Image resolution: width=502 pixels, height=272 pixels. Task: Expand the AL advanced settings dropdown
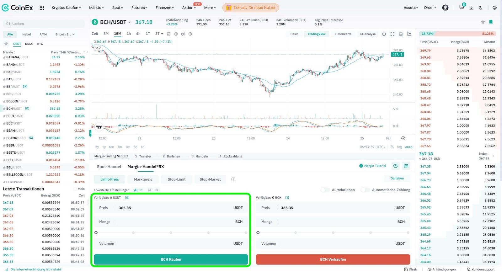point(138,190)
